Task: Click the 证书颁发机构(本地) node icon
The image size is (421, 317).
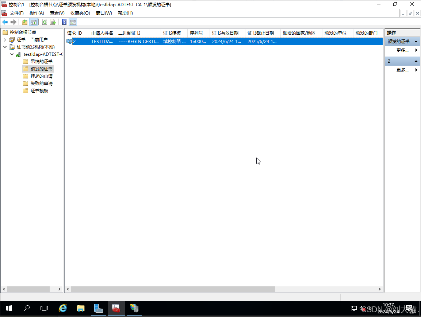Action: 12,47
